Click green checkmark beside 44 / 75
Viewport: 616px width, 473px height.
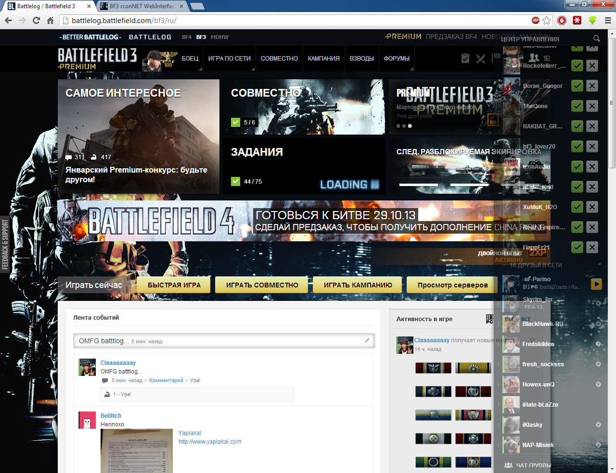(x=235, y=181)
